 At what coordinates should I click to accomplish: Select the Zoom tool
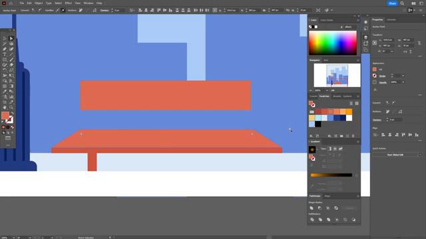pos(11,108)
